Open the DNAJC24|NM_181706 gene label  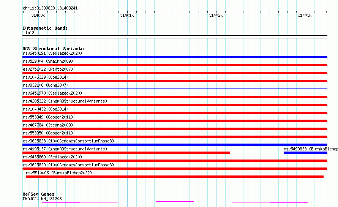pos(42,199)
